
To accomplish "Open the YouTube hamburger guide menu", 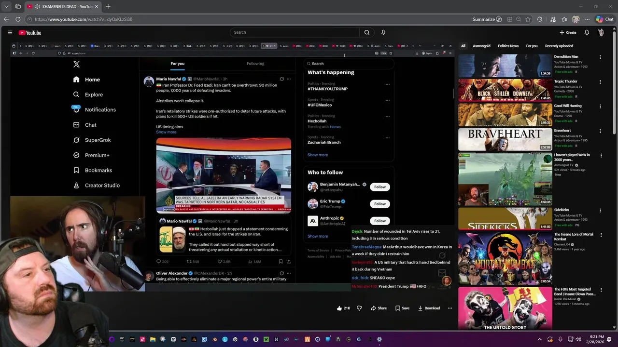I will click(10, 32).
